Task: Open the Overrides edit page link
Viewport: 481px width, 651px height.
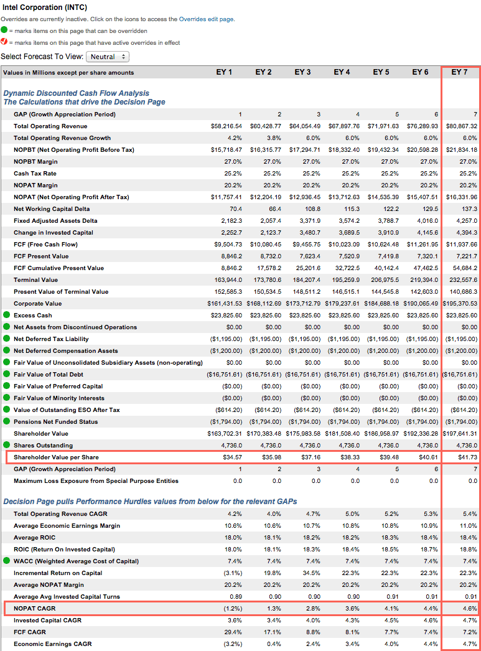Action: 206,19
